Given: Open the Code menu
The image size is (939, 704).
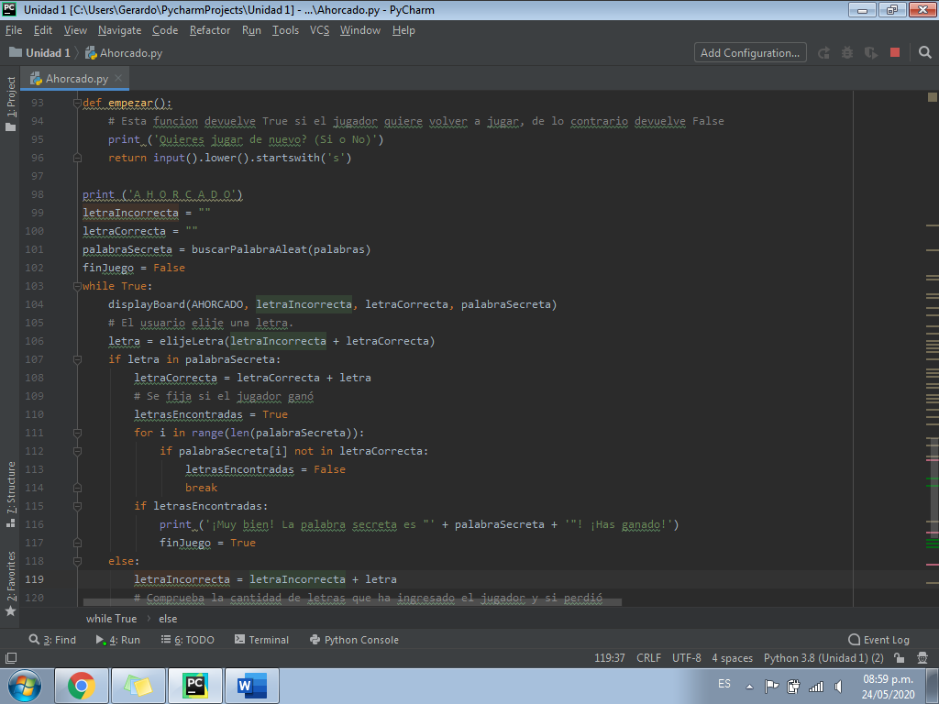Looking at the screenshot, I should tap(165, 30).
